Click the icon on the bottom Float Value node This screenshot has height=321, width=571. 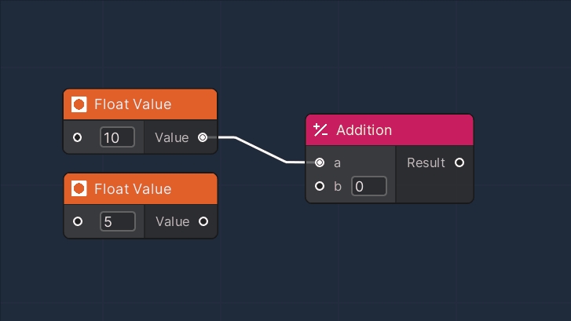(x=79, y=188)
